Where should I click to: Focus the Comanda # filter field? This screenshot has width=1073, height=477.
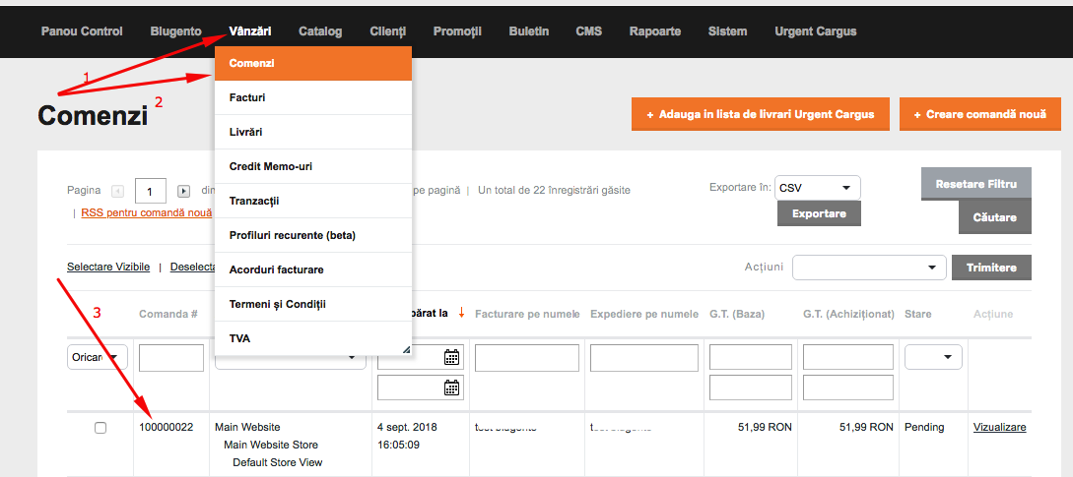pos(171,358)
